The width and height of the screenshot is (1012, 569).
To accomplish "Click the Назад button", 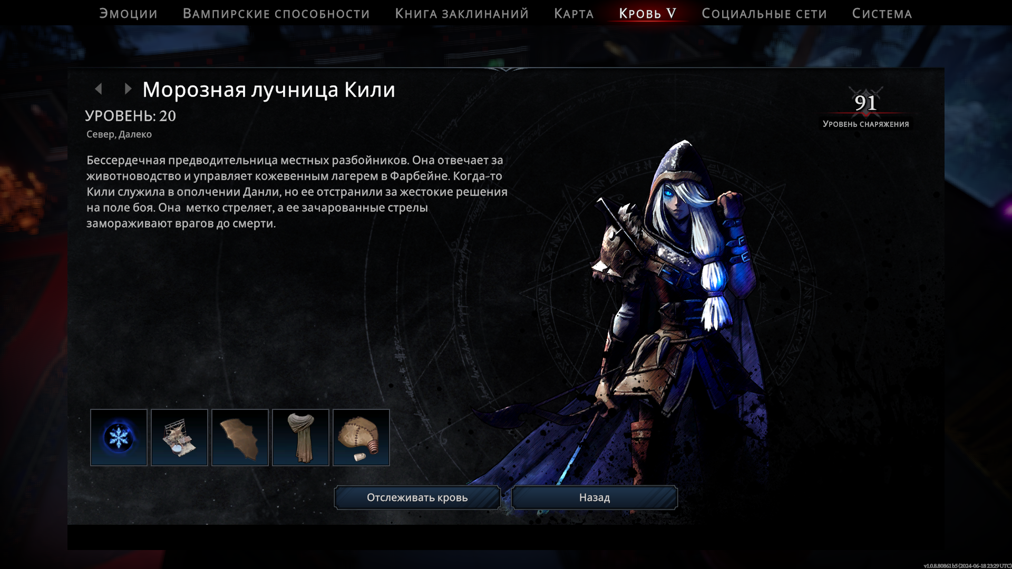I will click(594, 497).
